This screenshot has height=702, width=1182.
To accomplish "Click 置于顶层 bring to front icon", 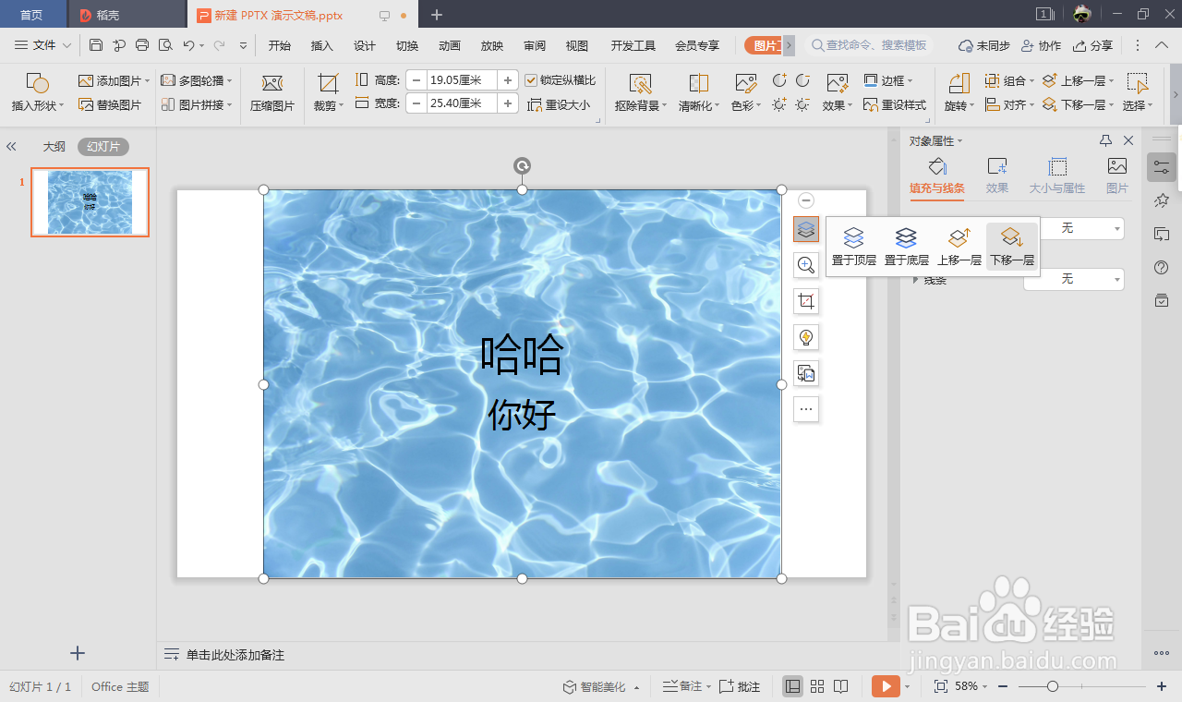I will pos(854,246).
